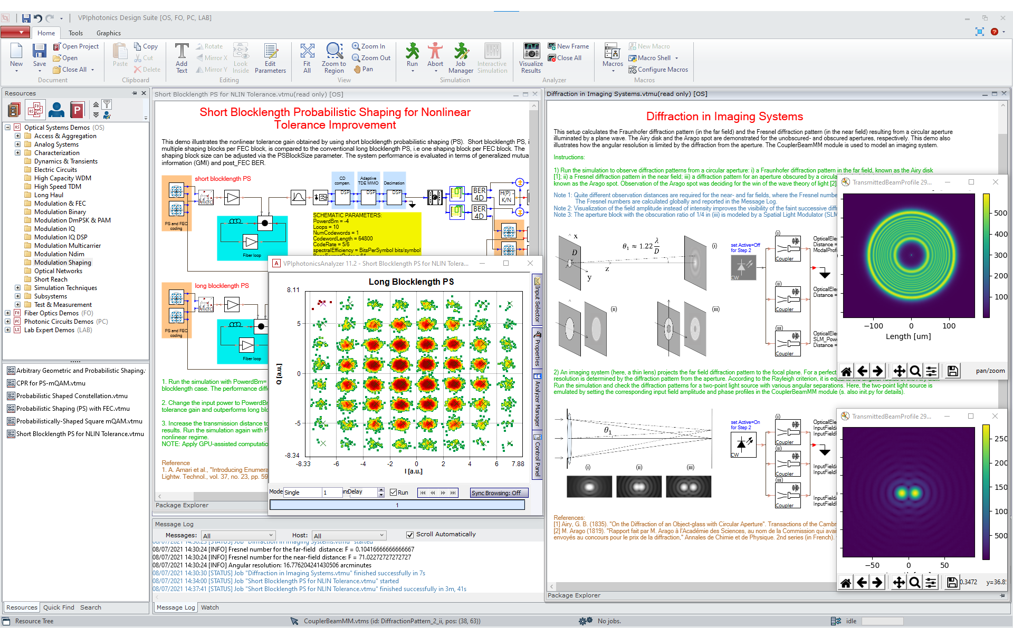The height and width of the screenshot is (628, 1013).
Task: Expand the Fiber Optics Demos node
Action: click(x=7, y=313)
